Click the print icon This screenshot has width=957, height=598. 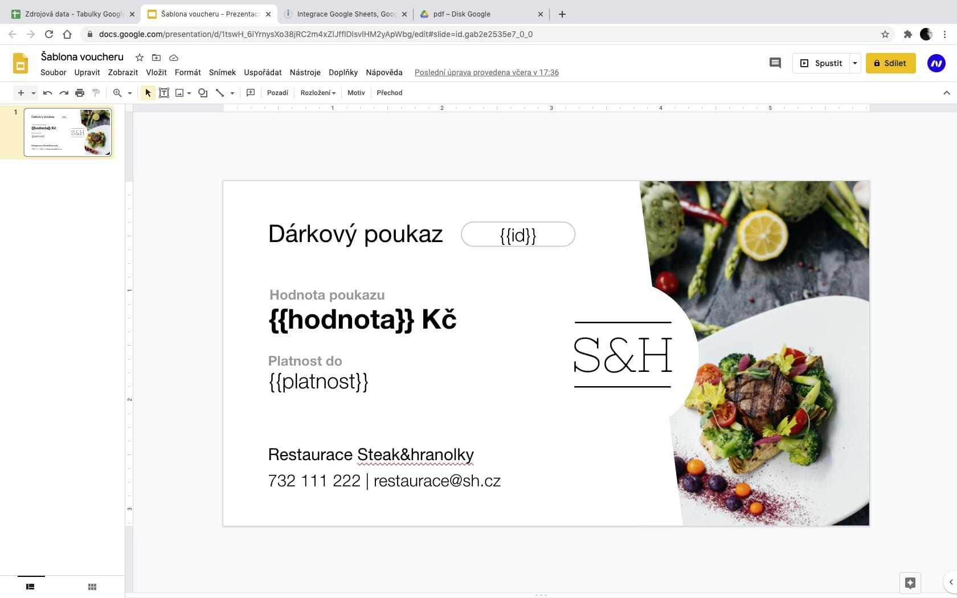[80, 93]
